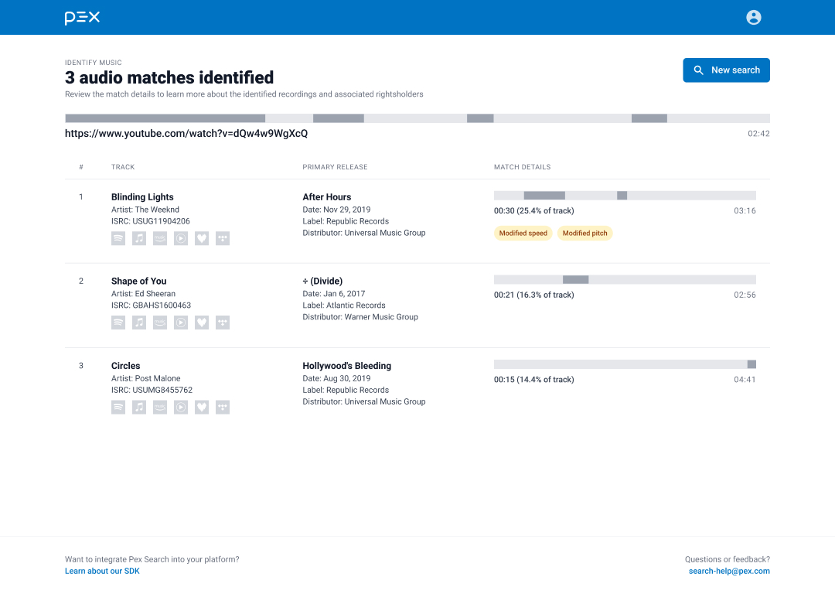Open Shape of You on Deezer
This screenshot has width=835, height=594.
[202, 323]
